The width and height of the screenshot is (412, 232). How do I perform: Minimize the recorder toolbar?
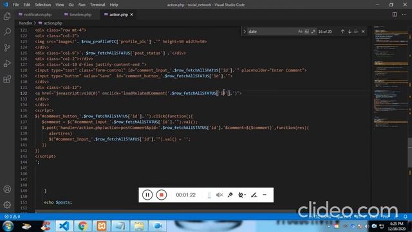(265, 195)
